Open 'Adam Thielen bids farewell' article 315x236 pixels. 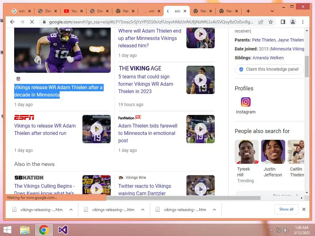(x=148, y=133)
